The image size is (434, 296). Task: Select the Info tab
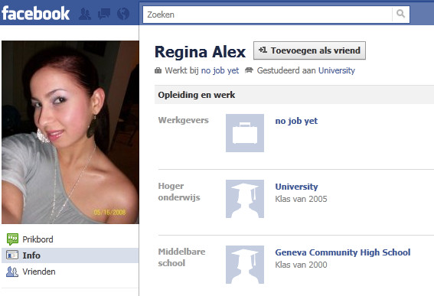(70, 255)
